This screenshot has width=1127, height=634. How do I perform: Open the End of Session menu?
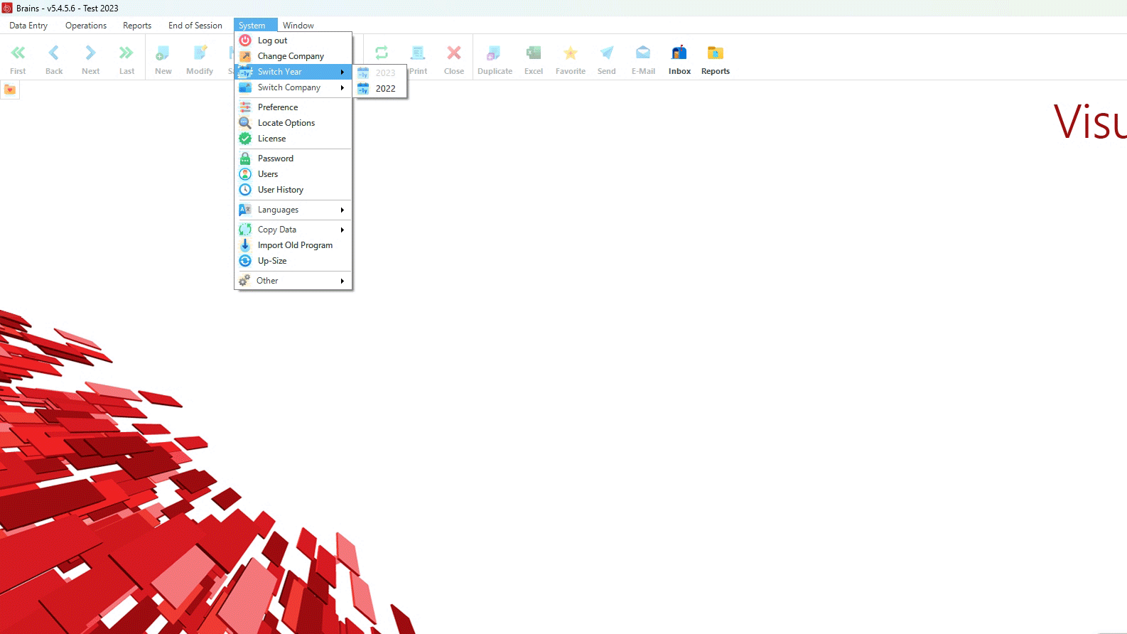(195, 26)
